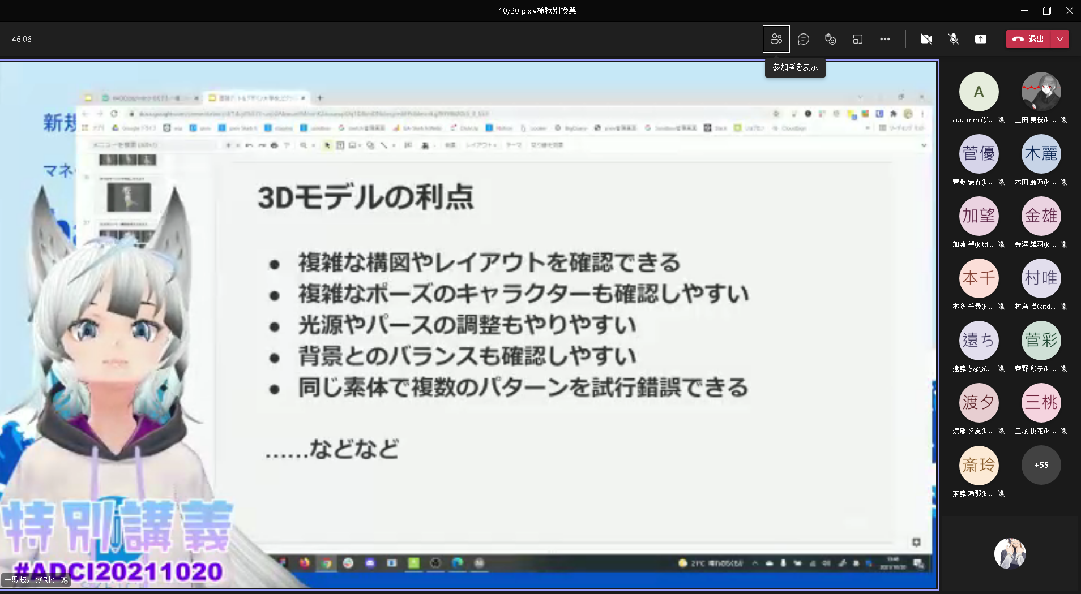Open the participants panel
The image size is (1081, 594).
[776, 39]
